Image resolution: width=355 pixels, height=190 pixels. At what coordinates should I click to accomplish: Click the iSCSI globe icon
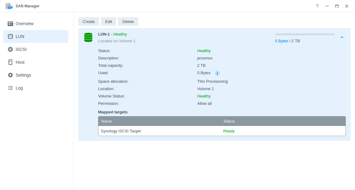pos(10,49)
